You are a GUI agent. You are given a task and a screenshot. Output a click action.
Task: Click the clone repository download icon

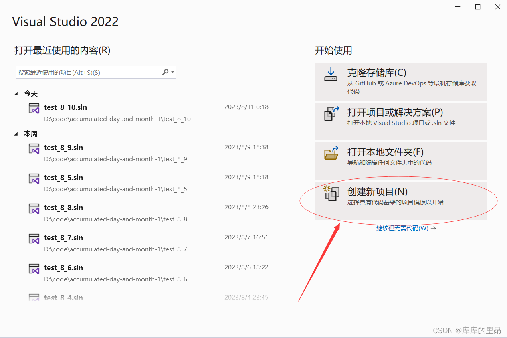[331, 74]
